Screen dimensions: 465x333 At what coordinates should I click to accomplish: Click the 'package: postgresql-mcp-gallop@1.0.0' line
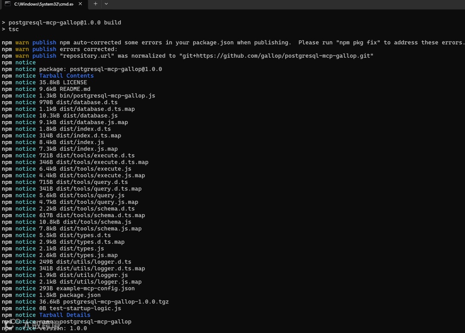[x=82, y=69]
